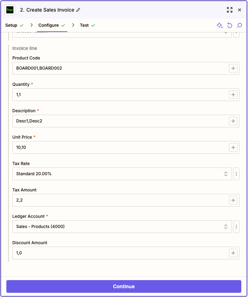Click into the Unit Price input field

(x=120, y=147)
